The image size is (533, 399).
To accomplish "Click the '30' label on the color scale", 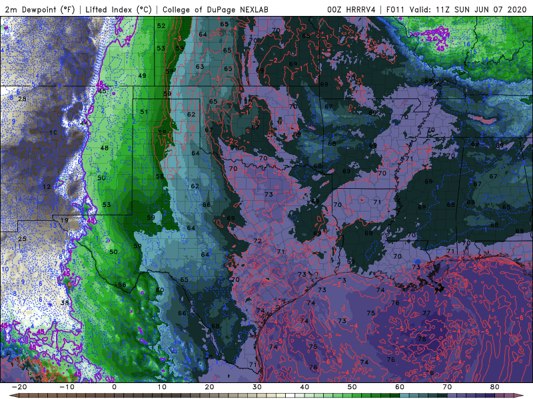I will point(257,387).
